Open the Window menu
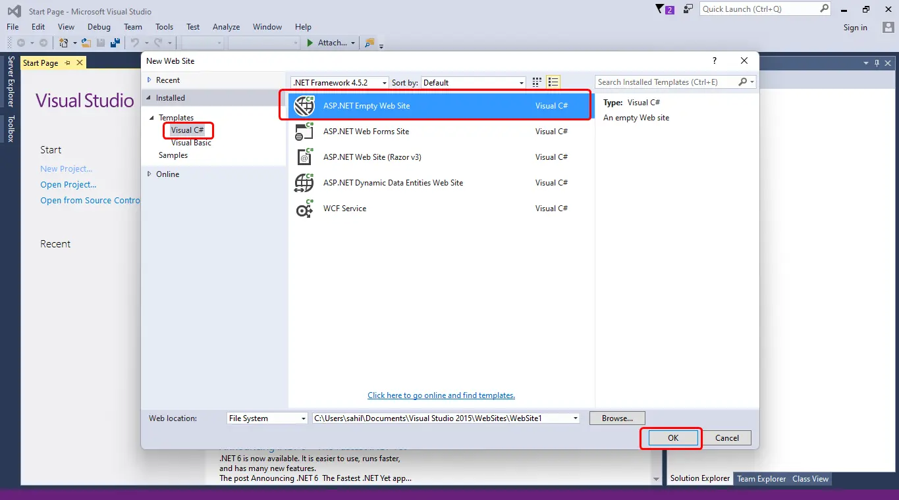The height and width of the screenshot is (500, 899). 267,27
